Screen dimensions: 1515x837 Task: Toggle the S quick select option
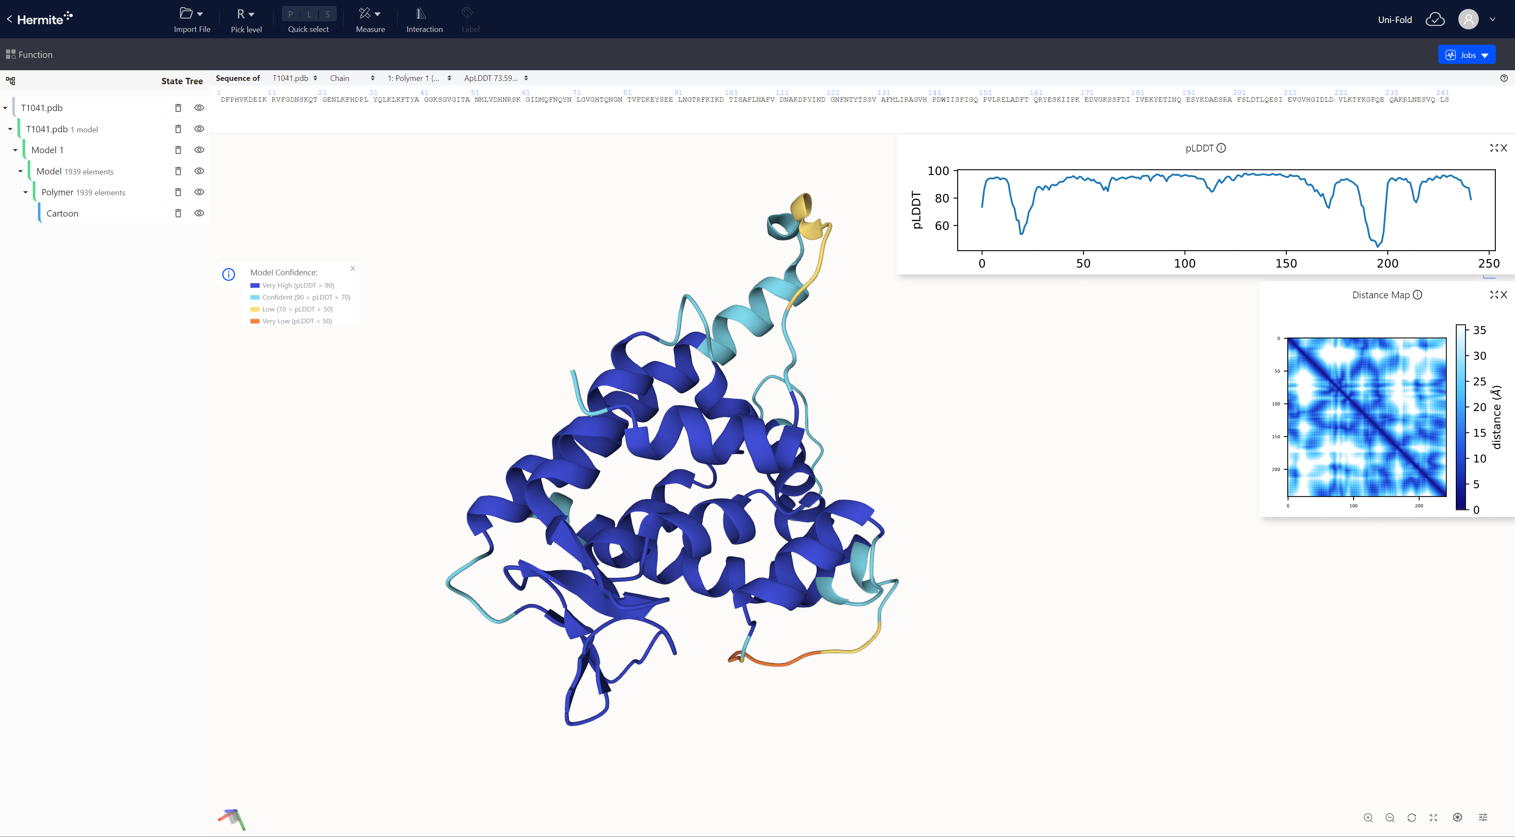click(x=327, y=14)
